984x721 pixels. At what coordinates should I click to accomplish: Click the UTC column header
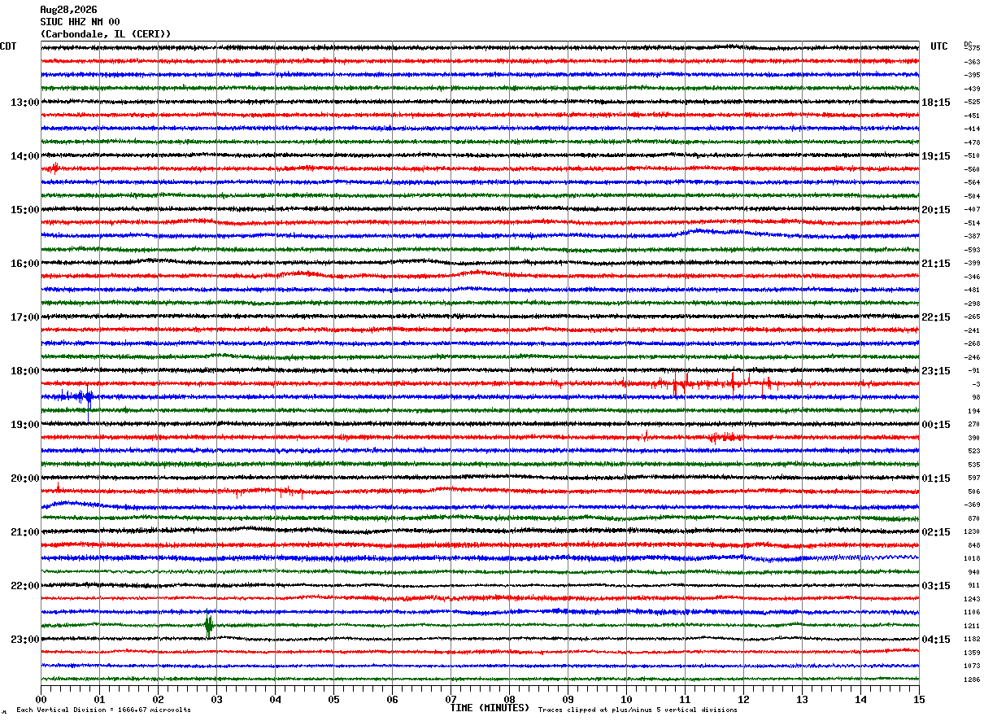(x=939, y=46)
